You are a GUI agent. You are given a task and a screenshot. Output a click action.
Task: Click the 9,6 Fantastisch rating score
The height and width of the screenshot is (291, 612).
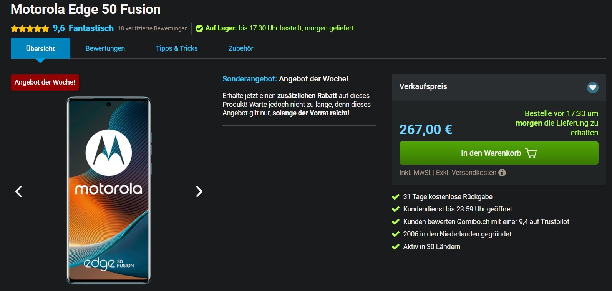pyautogui.click(x=83, y=28)
